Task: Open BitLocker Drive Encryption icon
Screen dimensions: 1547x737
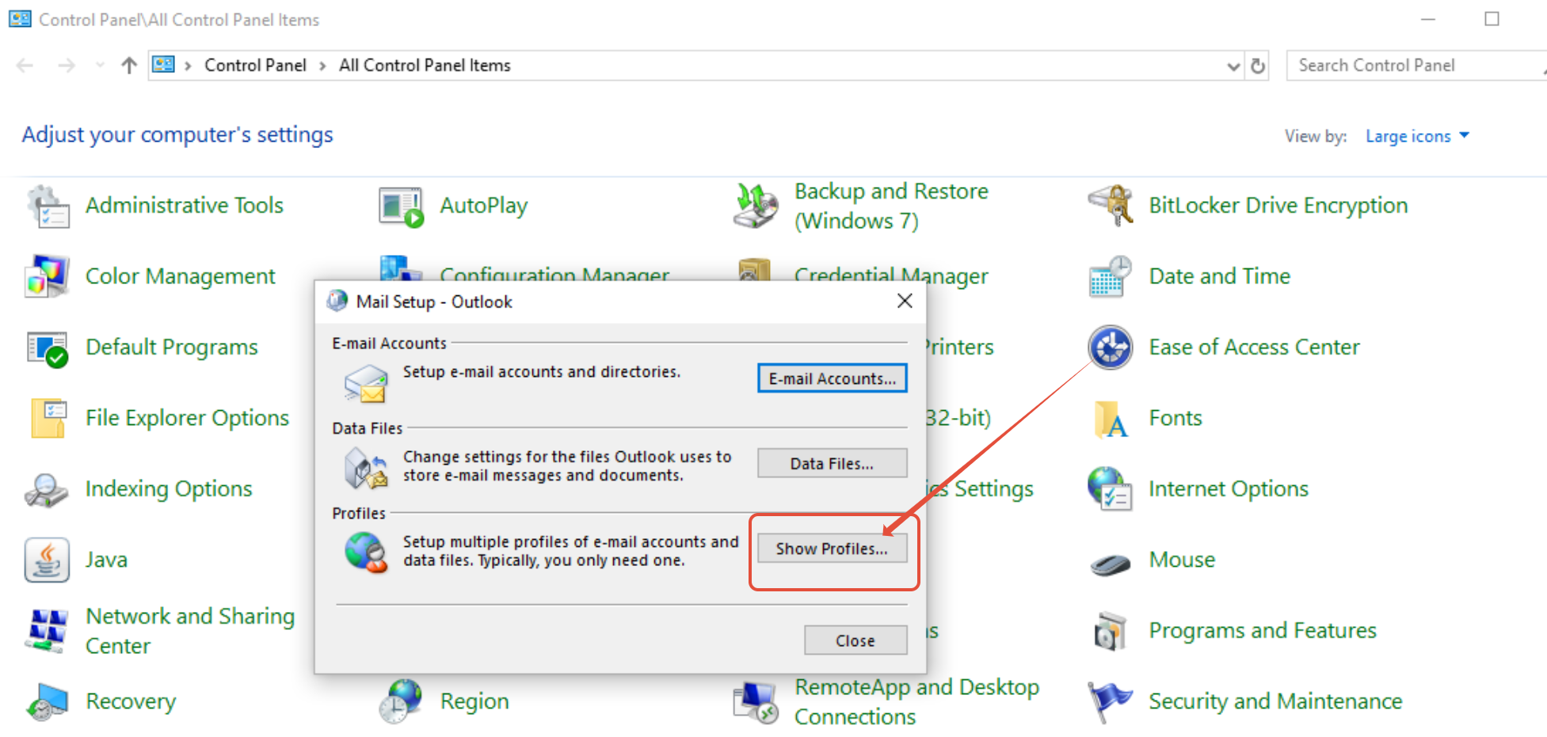Action: point(1110,206)
